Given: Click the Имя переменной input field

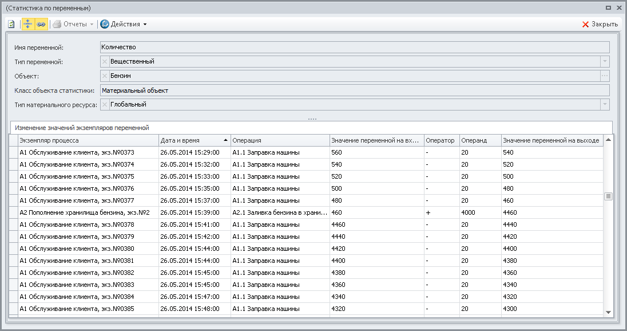Looking at the screenshot, I should pyautogui.click(x=354, y=47).
